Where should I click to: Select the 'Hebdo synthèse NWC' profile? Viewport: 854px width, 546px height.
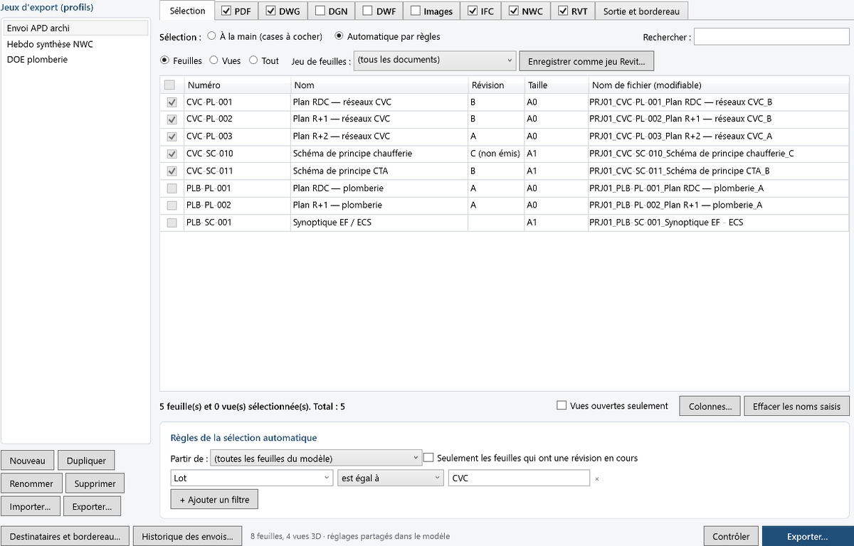click(75, 44)
